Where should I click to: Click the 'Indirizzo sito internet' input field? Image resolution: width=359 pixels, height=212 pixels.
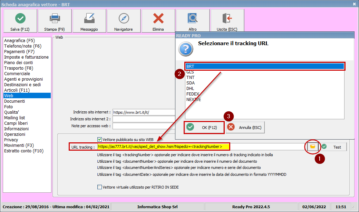click(144, 112)
